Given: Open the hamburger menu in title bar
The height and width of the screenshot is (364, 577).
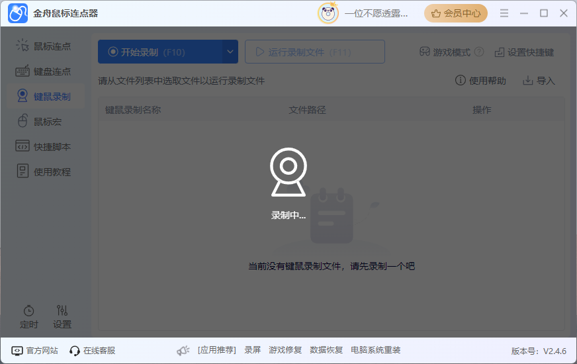Looking at the screenshot, I should (x=504, y=13).
